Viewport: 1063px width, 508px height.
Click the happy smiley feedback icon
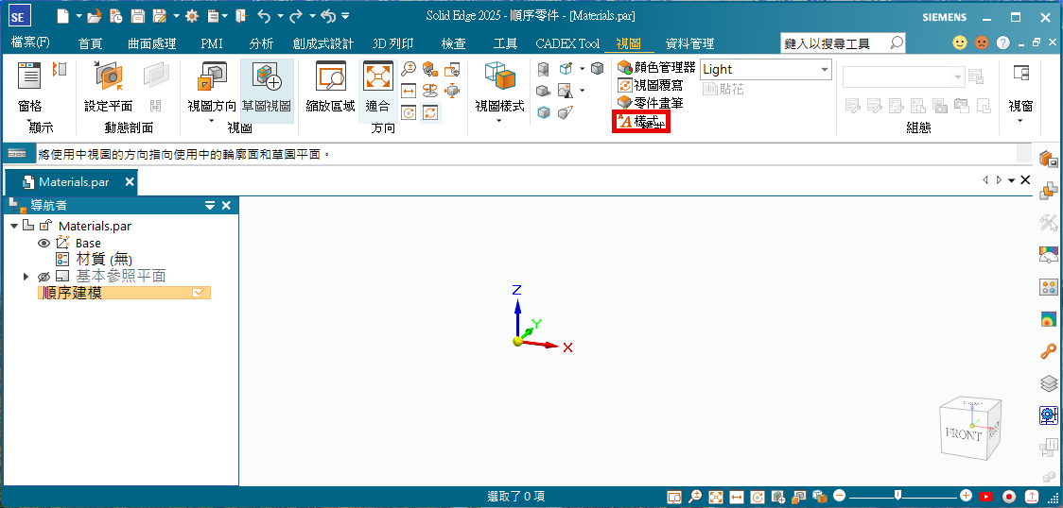tap(960, 42)
